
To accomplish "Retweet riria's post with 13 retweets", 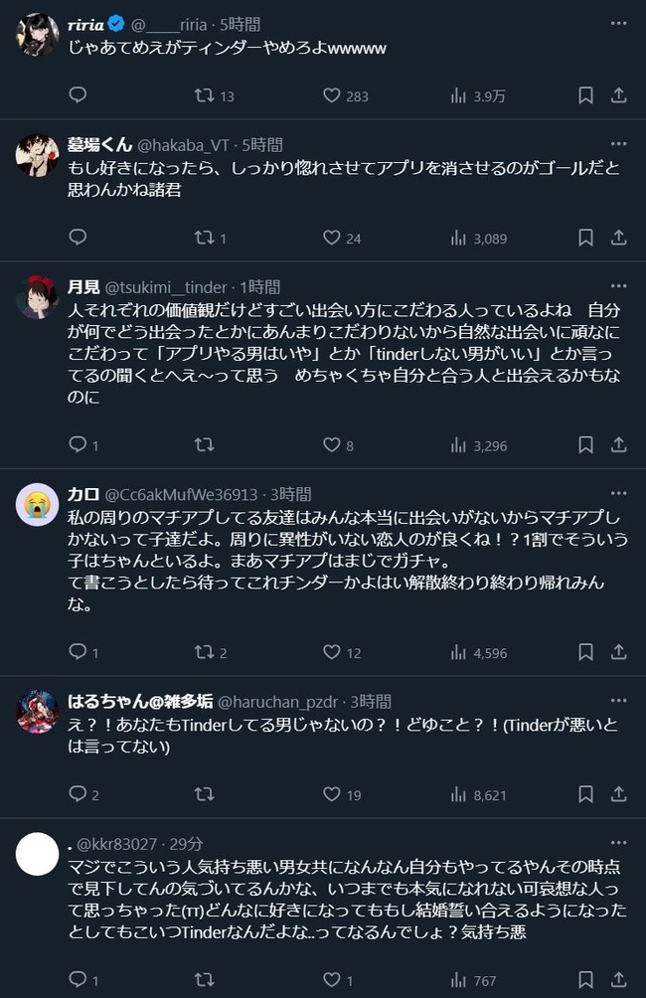I will pyautogui.click(x=204, y=95).
